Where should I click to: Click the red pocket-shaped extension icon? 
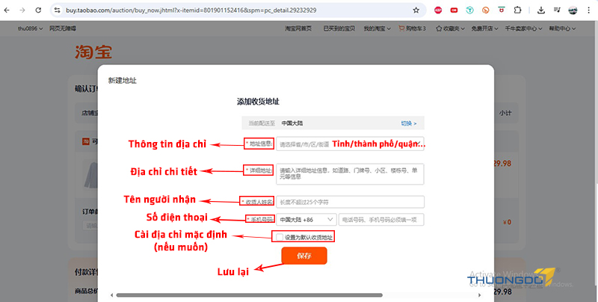point(502,10)
